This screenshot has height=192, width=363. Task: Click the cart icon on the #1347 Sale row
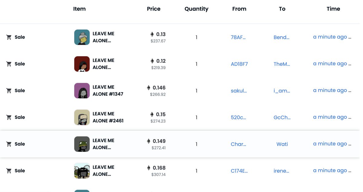point(9,91)
